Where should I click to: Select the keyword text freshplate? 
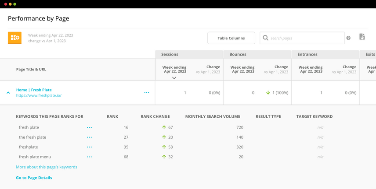pos(28,147)
